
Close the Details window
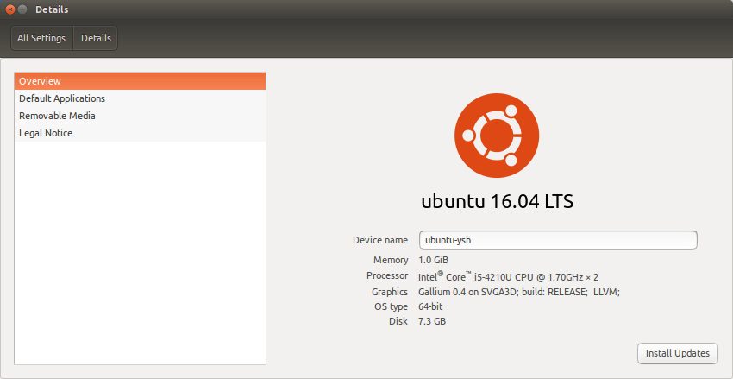(9, 9)
